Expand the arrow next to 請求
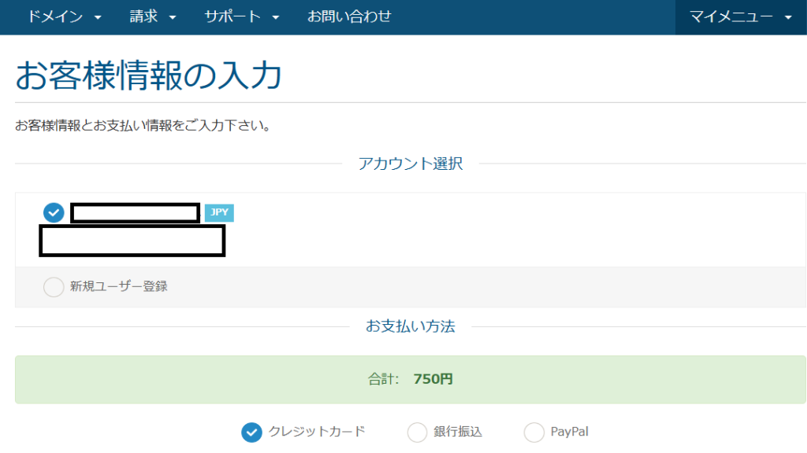Screen dimensions: 807x453 tap(173, 17)
